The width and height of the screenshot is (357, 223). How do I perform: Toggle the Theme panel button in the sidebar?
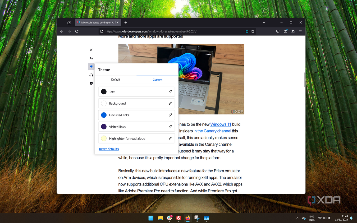[x=91, y=67]
